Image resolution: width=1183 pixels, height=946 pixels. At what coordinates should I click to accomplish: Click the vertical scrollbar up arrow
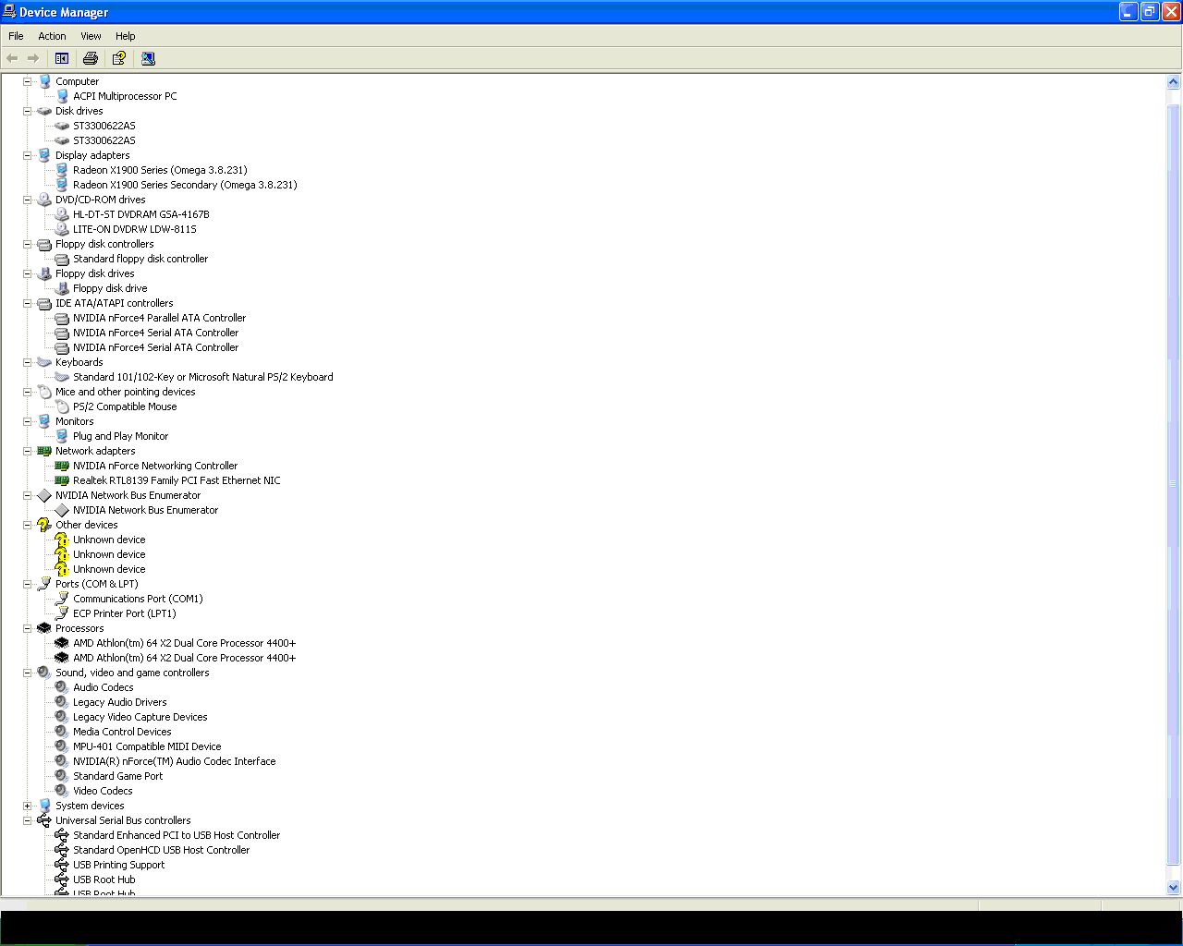1174,82
